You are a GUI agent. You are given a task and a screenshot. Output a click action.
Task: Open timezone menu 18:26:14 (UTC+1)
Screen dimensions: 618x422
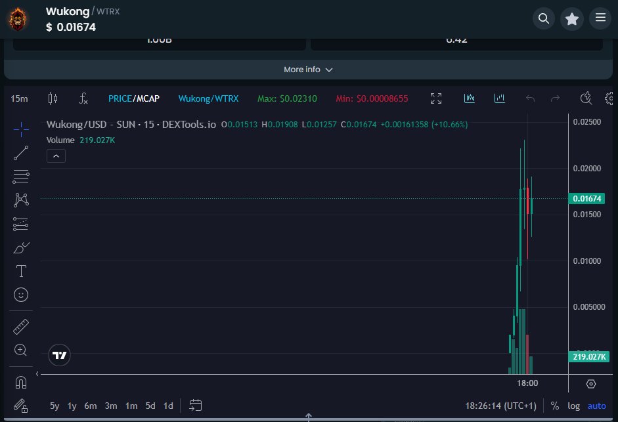501,406
